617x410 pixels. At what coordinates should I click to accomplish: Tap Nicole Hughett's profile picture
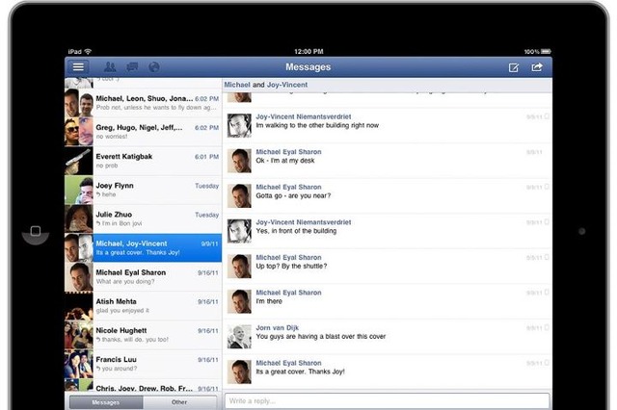[79, 335]
